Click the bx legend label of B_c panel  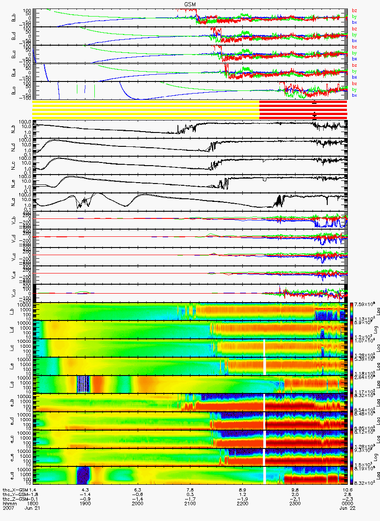355,59
